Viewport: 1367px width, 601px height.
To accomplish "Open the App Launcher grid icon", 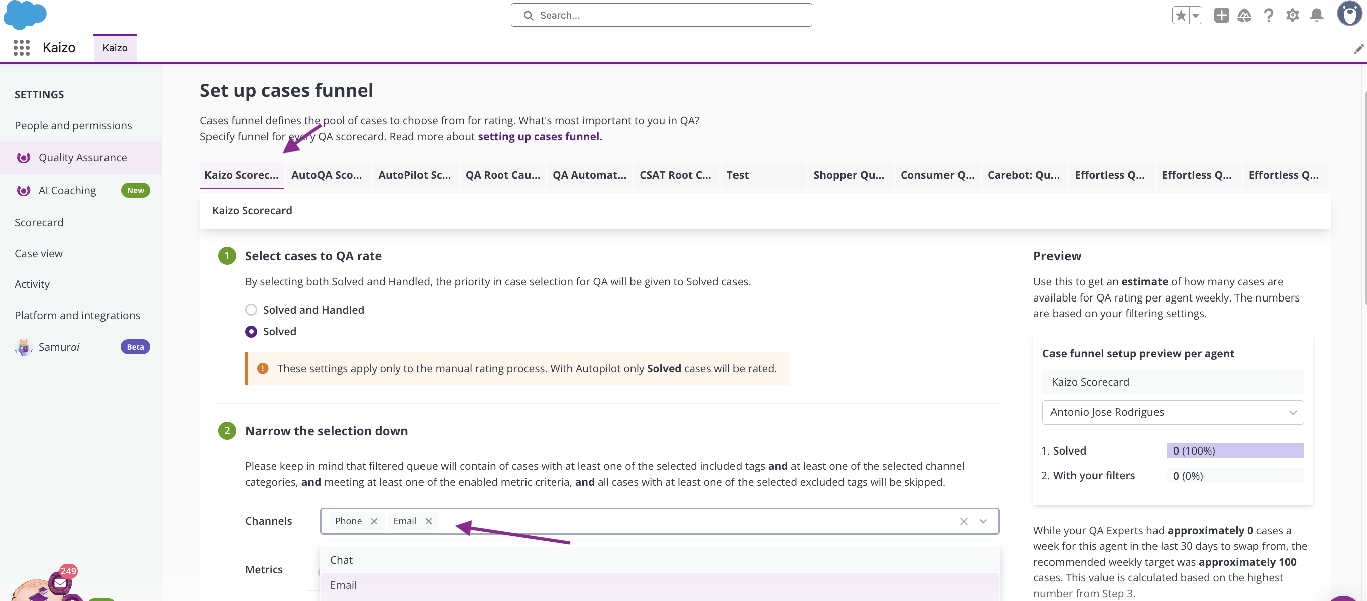I will (21, 48).
